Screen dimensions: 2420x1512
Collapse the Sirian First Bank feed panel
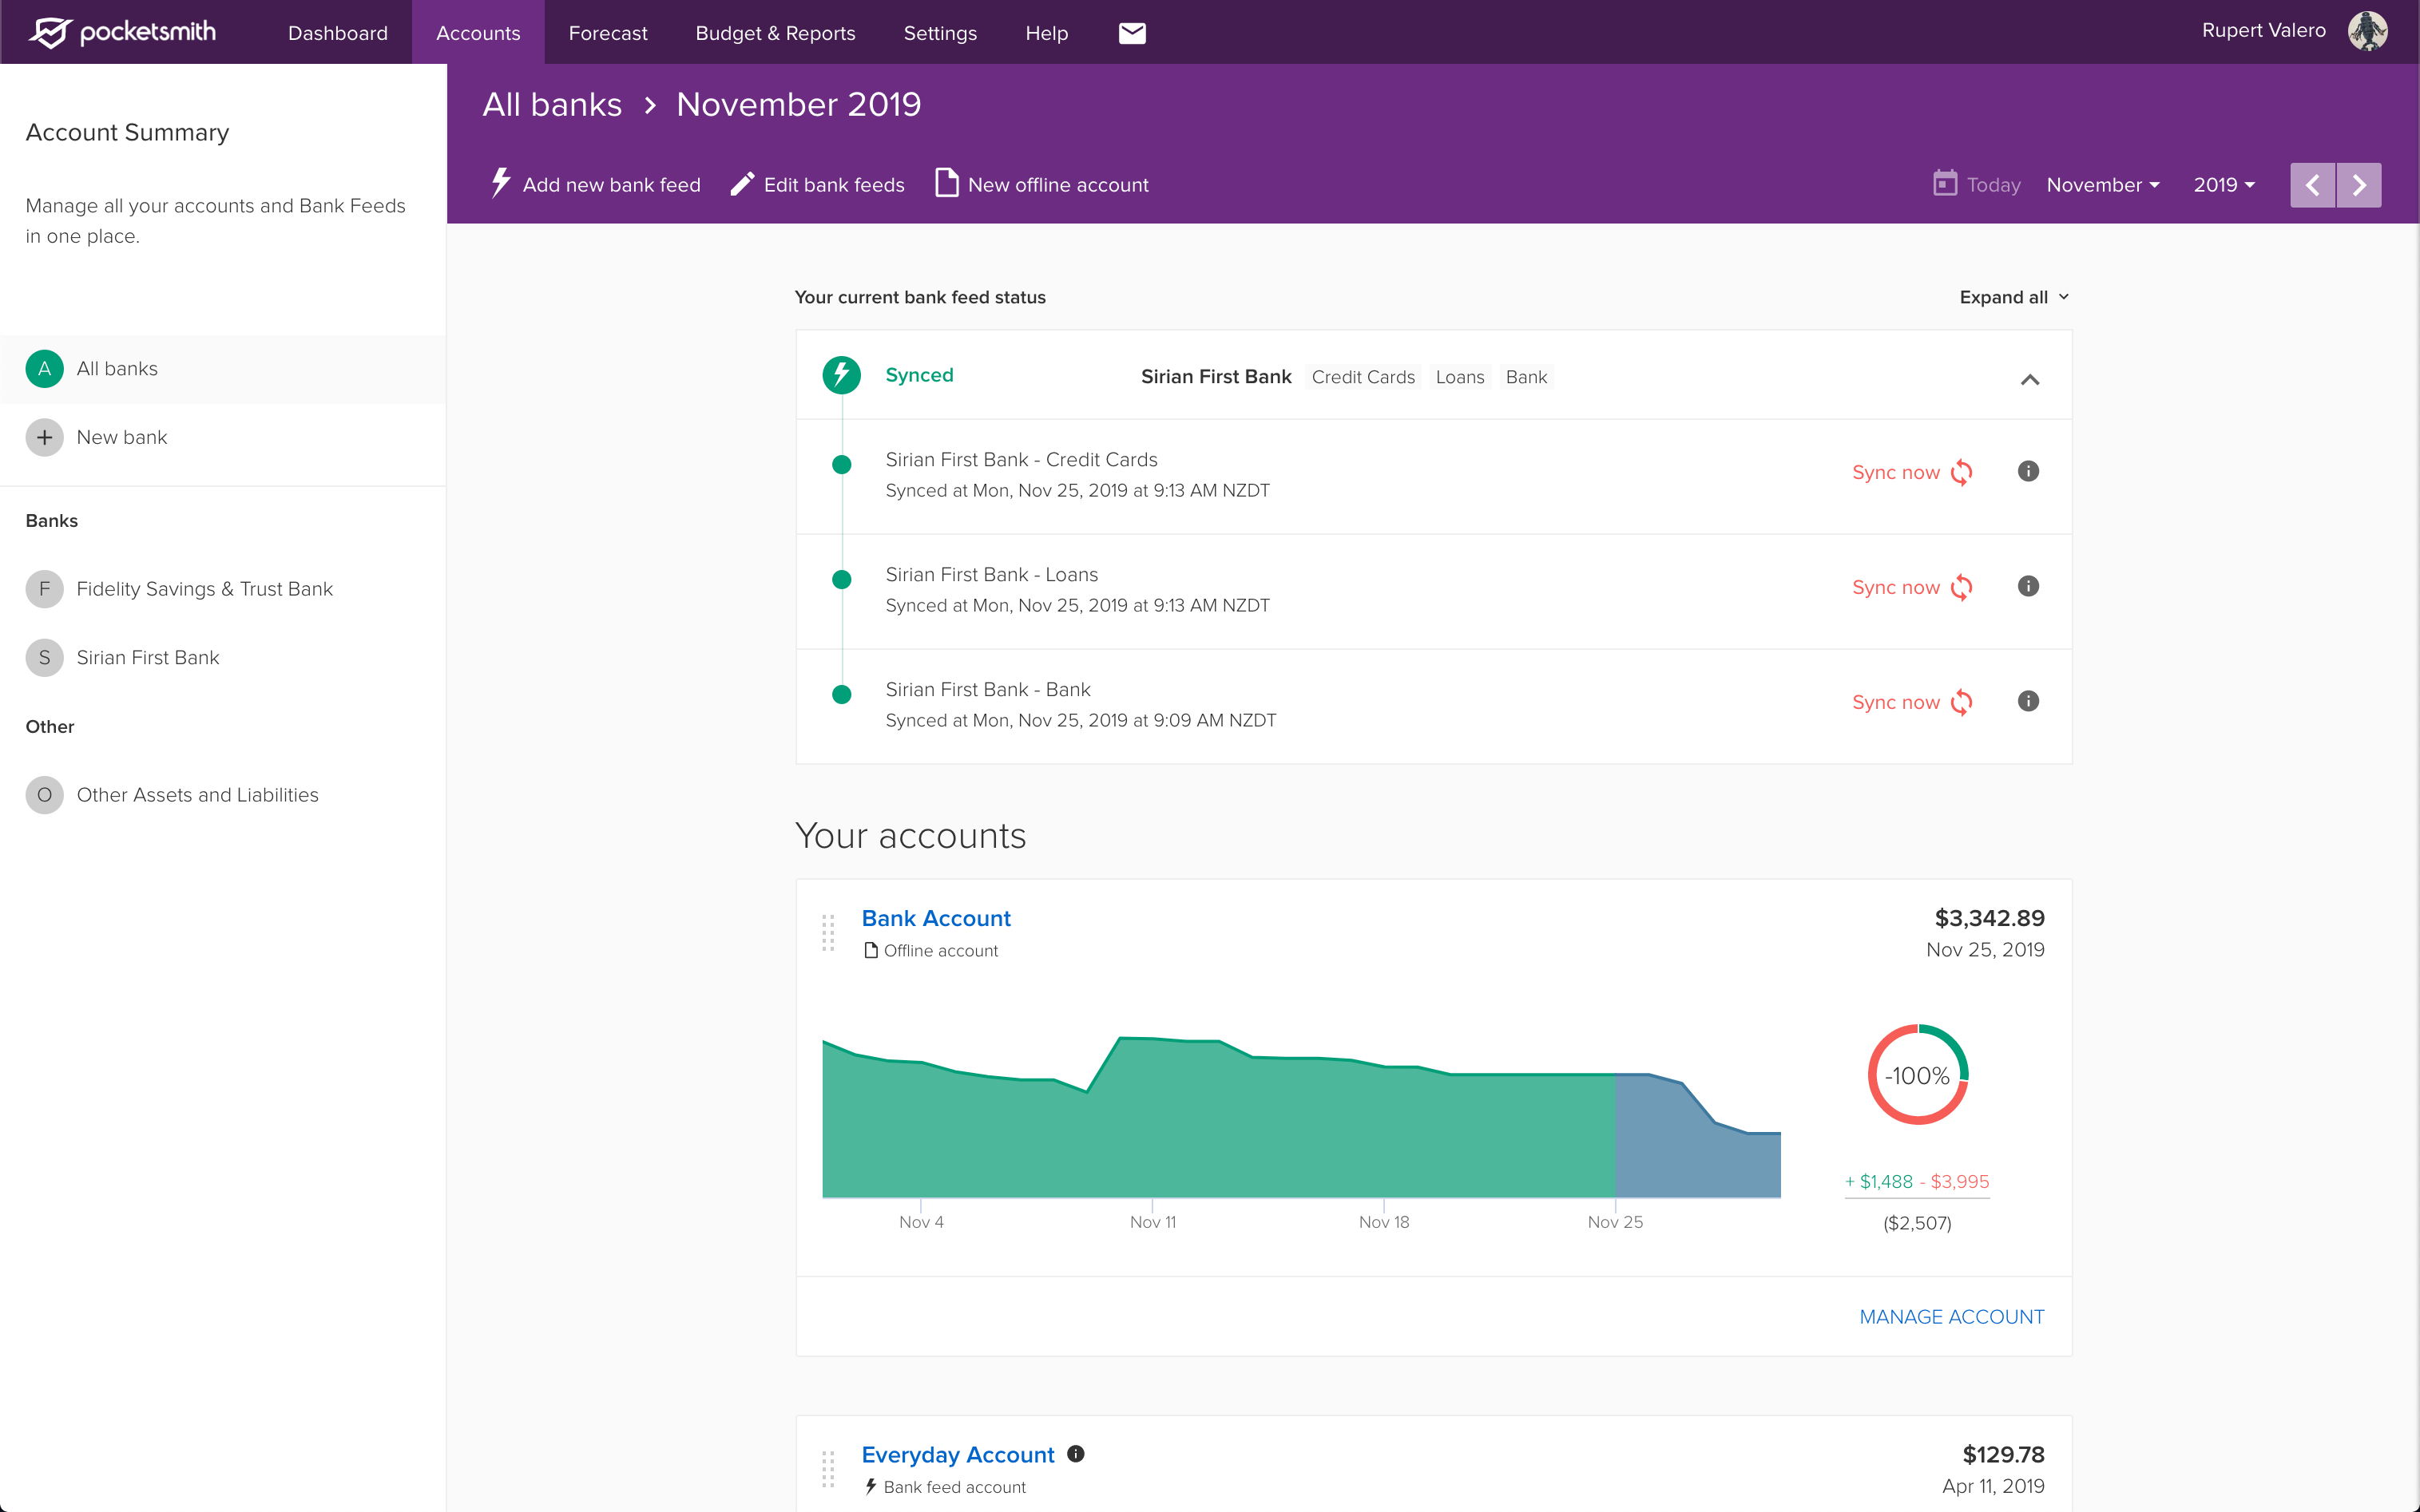[x=2029, y=379]
